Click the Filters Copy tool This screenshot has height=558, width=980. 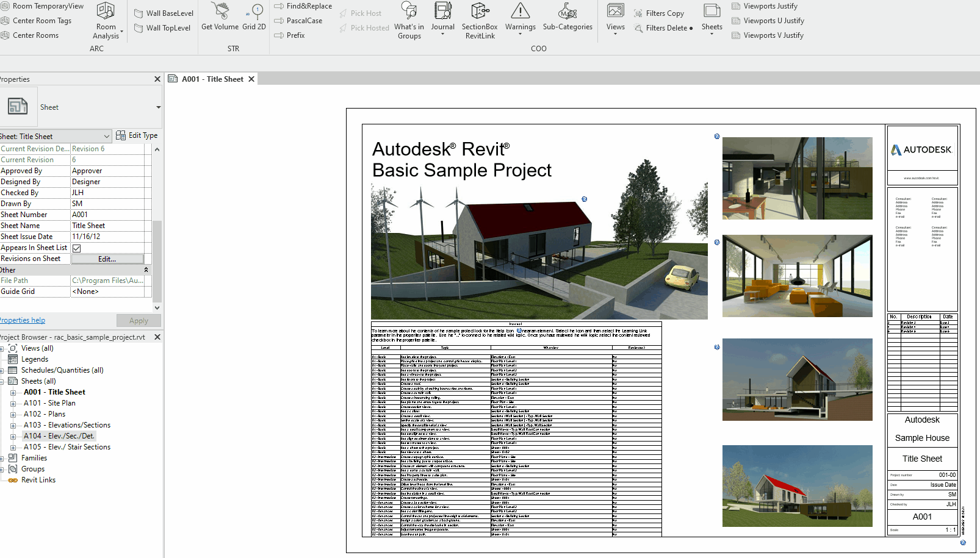658,13
